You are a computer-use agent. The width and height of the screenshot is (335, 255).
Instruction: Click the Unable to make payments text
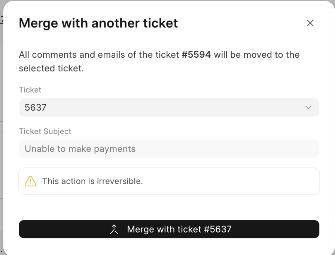coord(80,149)
